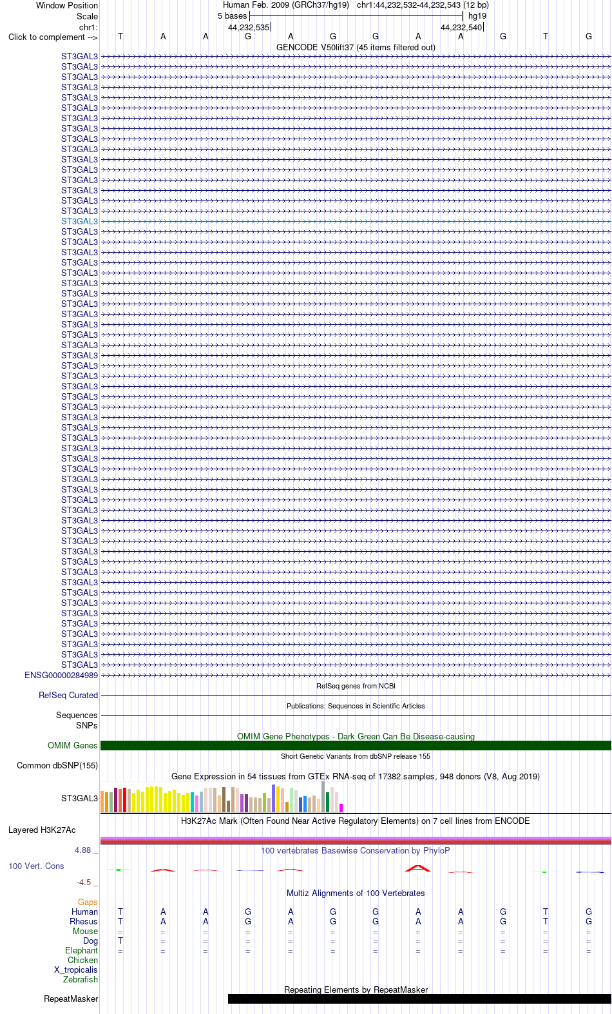Click the Human Feb. 2009 (GRCh37/hg19) assembly title

point(286,5)
